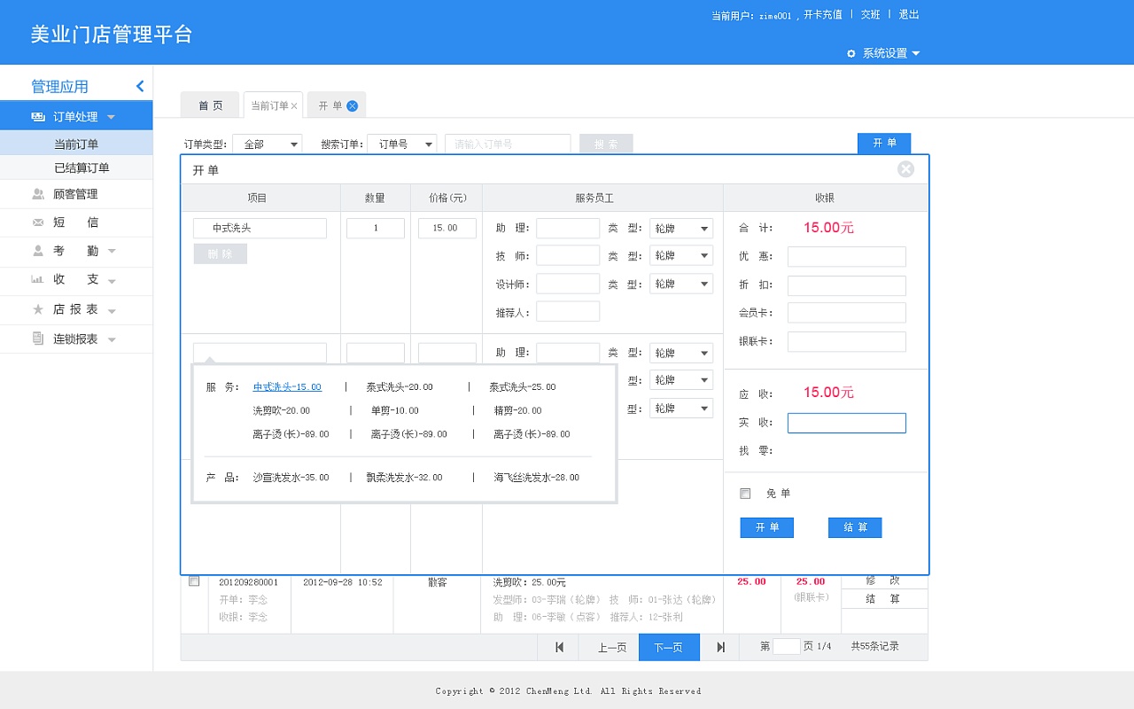
Task: Open the 订单类型 dropdown showing 全部
Action: [x=267, y=144]
